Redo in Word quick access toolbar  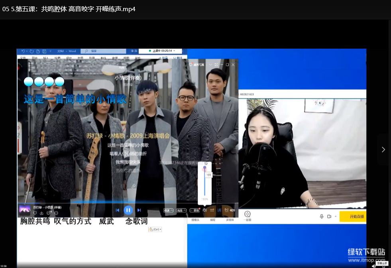(31, 51)
